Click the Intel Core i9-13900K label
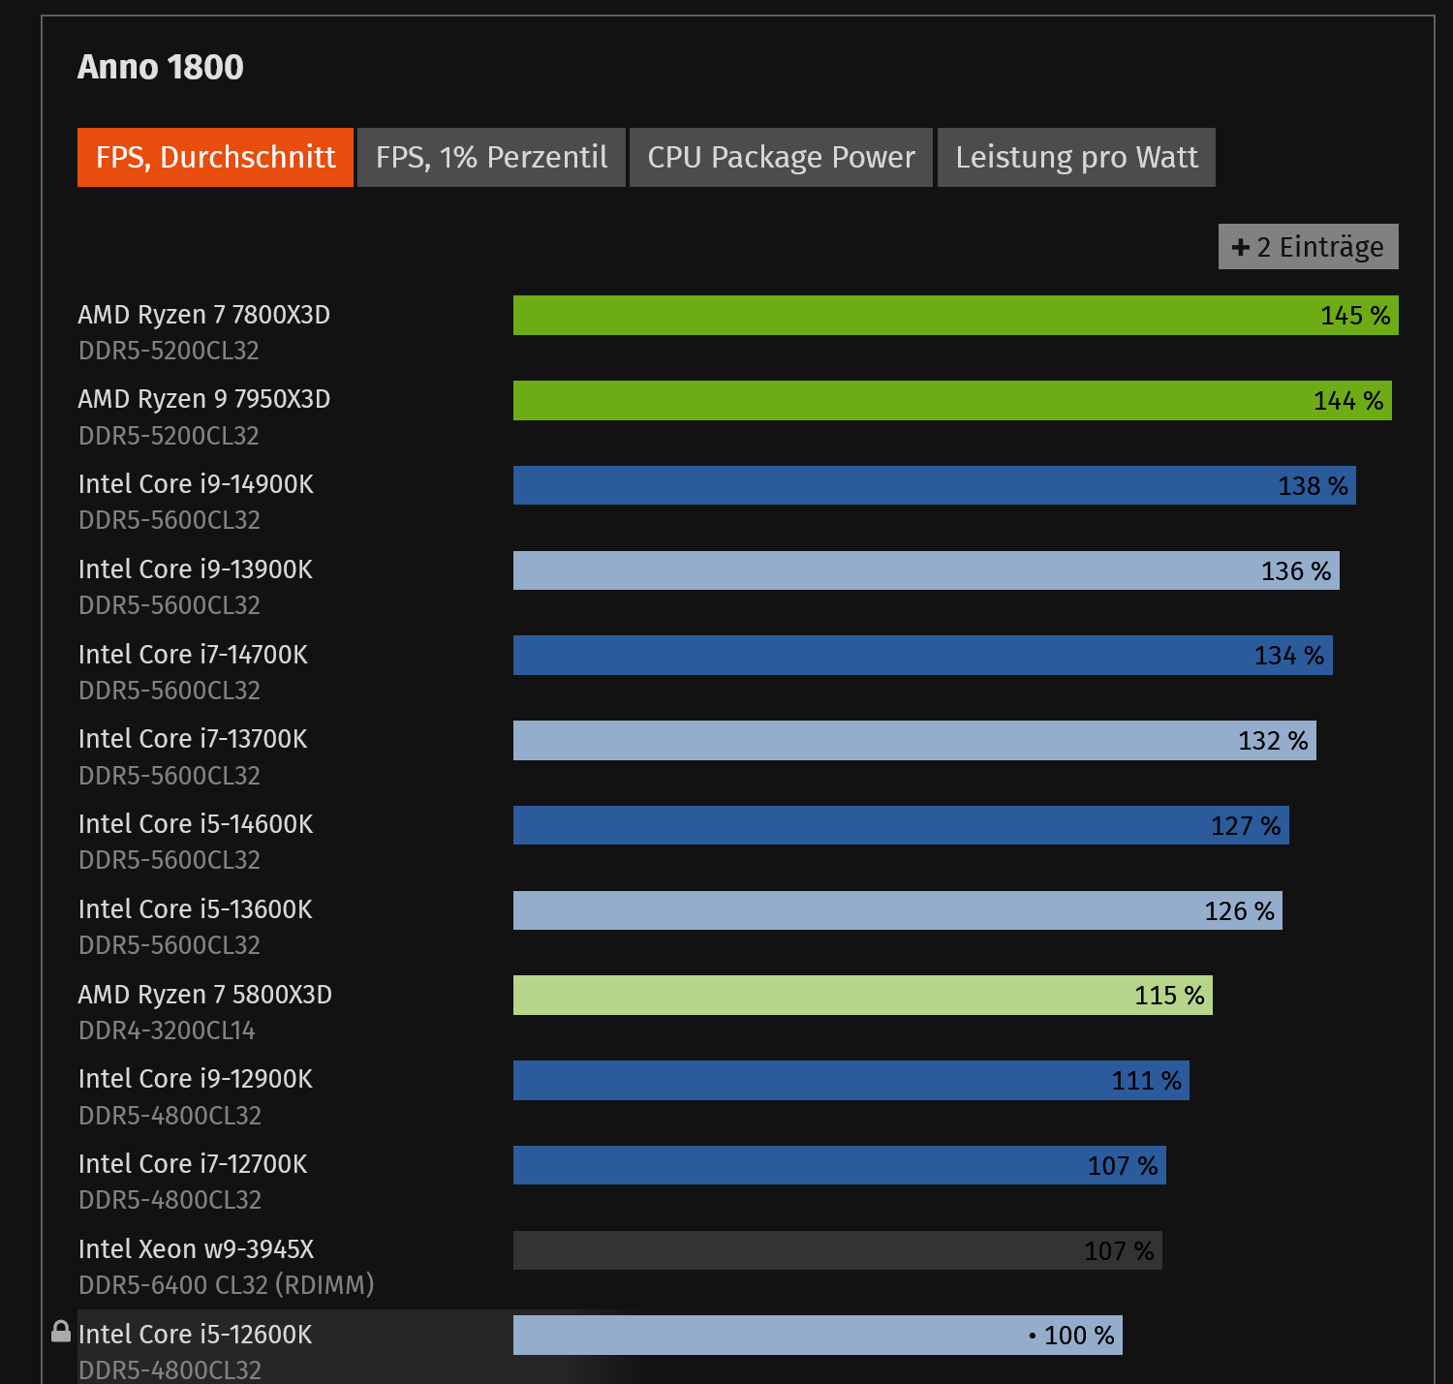1453x1384 pixels. click(196, 569)
